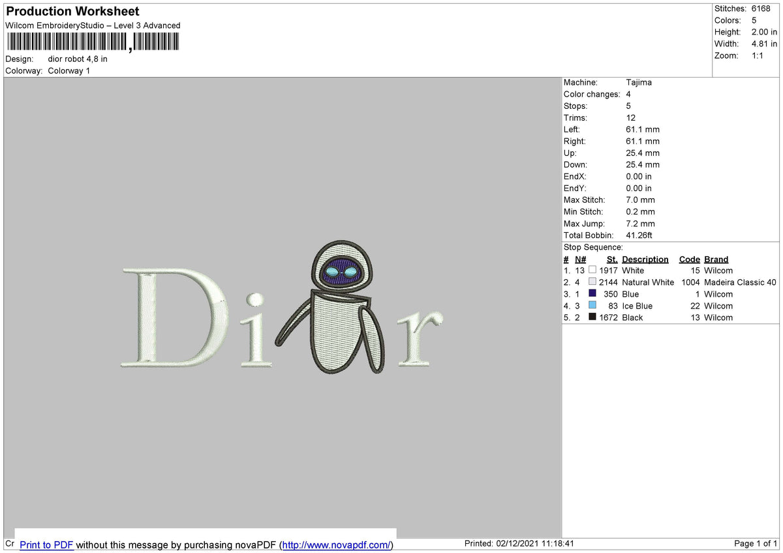The width and height of the screenshot is (783, 553).
Task: Click the White thread color swatch
Action: point(592,269)
